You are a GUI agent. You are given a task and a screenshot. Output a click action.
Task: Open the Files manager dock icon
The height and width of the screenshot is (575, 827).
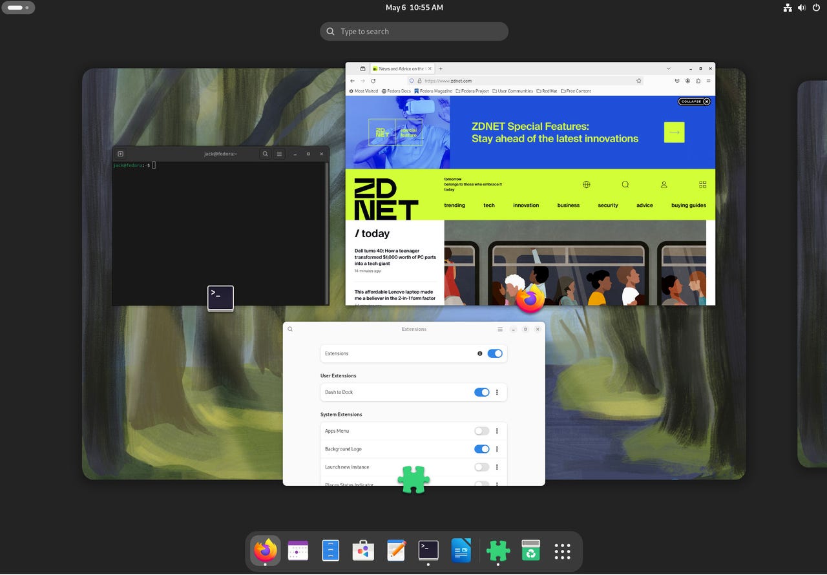(330, 550)
